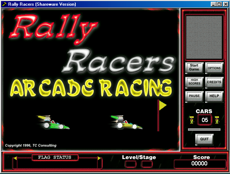Pause the game with PAUSE button
This screenshot has width=230, height=174.
194,96
